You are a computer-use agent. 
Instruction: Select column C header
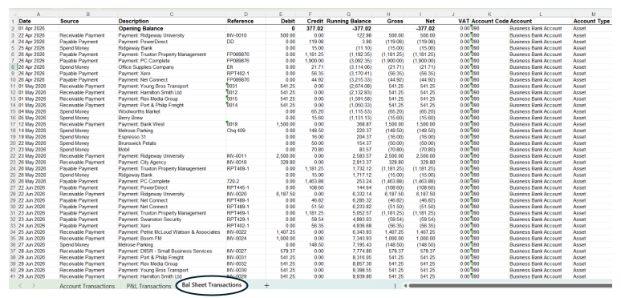tap(172, 14)
